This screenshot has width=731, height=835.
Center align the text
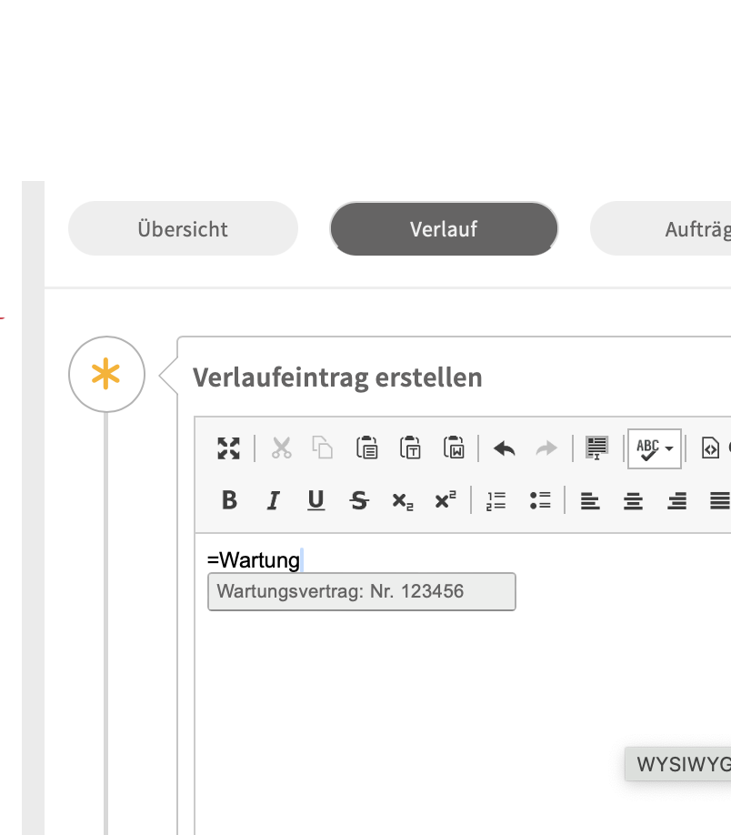pyautogui.click(x=633, y=500)
